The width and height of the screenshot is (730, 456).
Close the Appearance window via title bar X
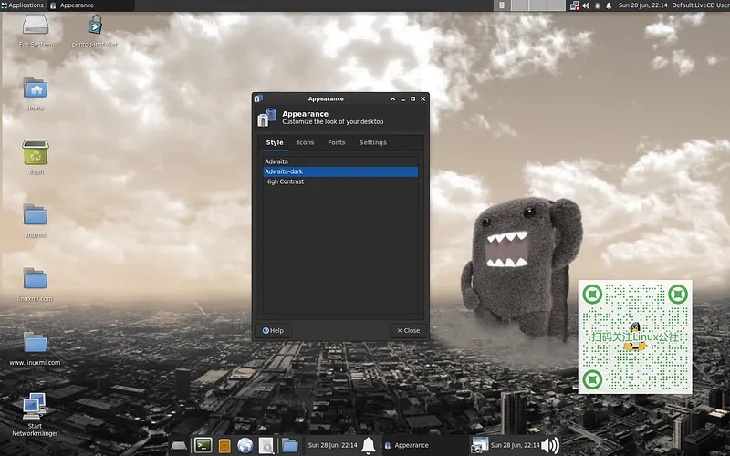pyautogui.click(x=422, y=99)
